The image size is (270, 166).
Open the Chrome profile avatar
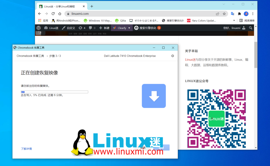point(246,14)
